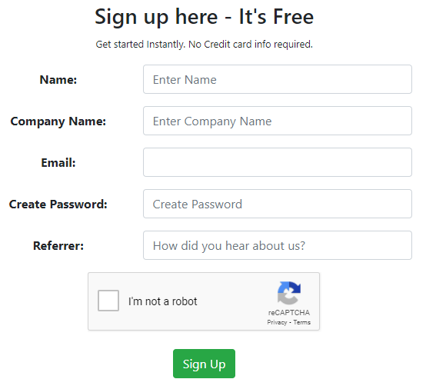The width and height of the screenshot is (426, 389).
Task: Focus the Enter Company Name field
Action: point(278,121)
